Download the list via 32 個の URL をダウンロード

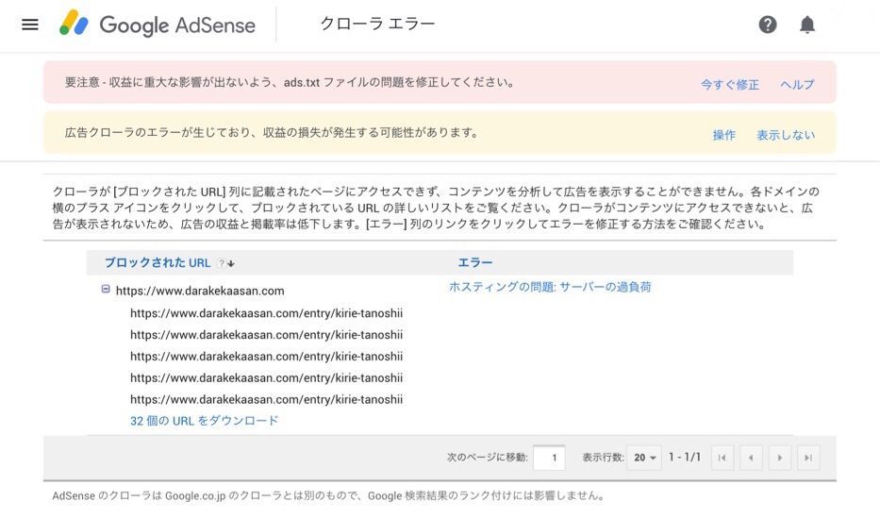205,421
